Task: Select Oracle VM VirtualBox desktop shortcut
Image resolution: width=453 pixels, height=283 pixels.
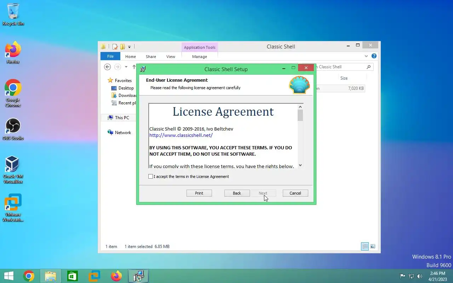Action: (13, 170)
